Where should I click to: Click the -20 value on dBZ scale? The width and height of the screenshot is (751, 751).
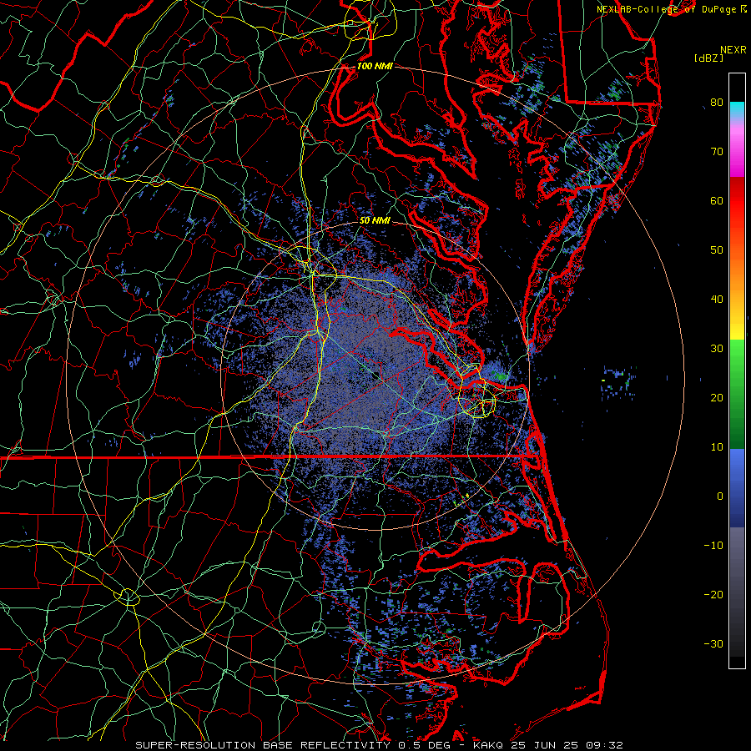click(x=713, y=595)
